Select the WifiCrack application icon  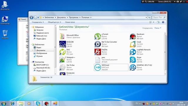(x=98, y=67)
